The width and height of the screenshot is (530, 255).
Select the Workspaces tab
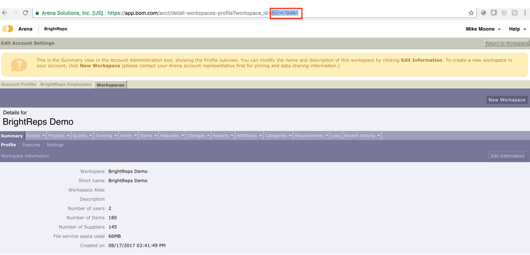click(110, 85)
